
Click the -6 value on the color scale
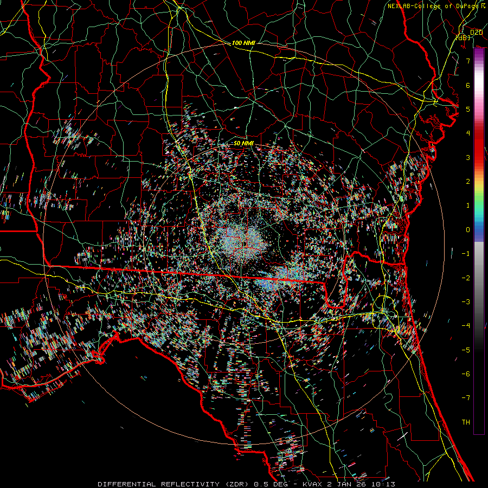point(466,374)
